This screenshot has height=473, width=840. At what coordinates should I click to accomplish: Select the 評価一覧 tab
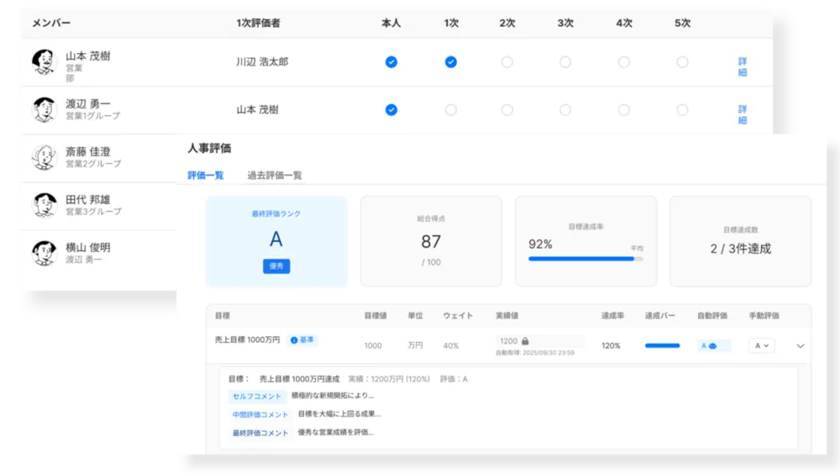pos(205,176)
